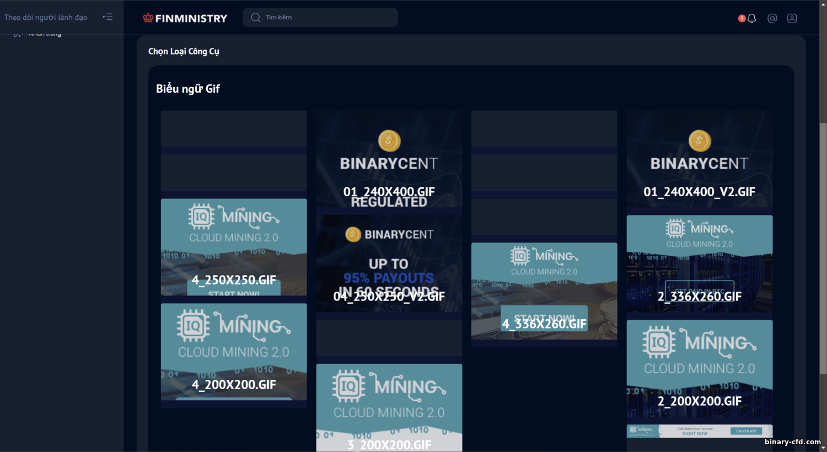
Task: Choose the 4_200X200.GIF mining banner
Action: [x=234, y=352]
